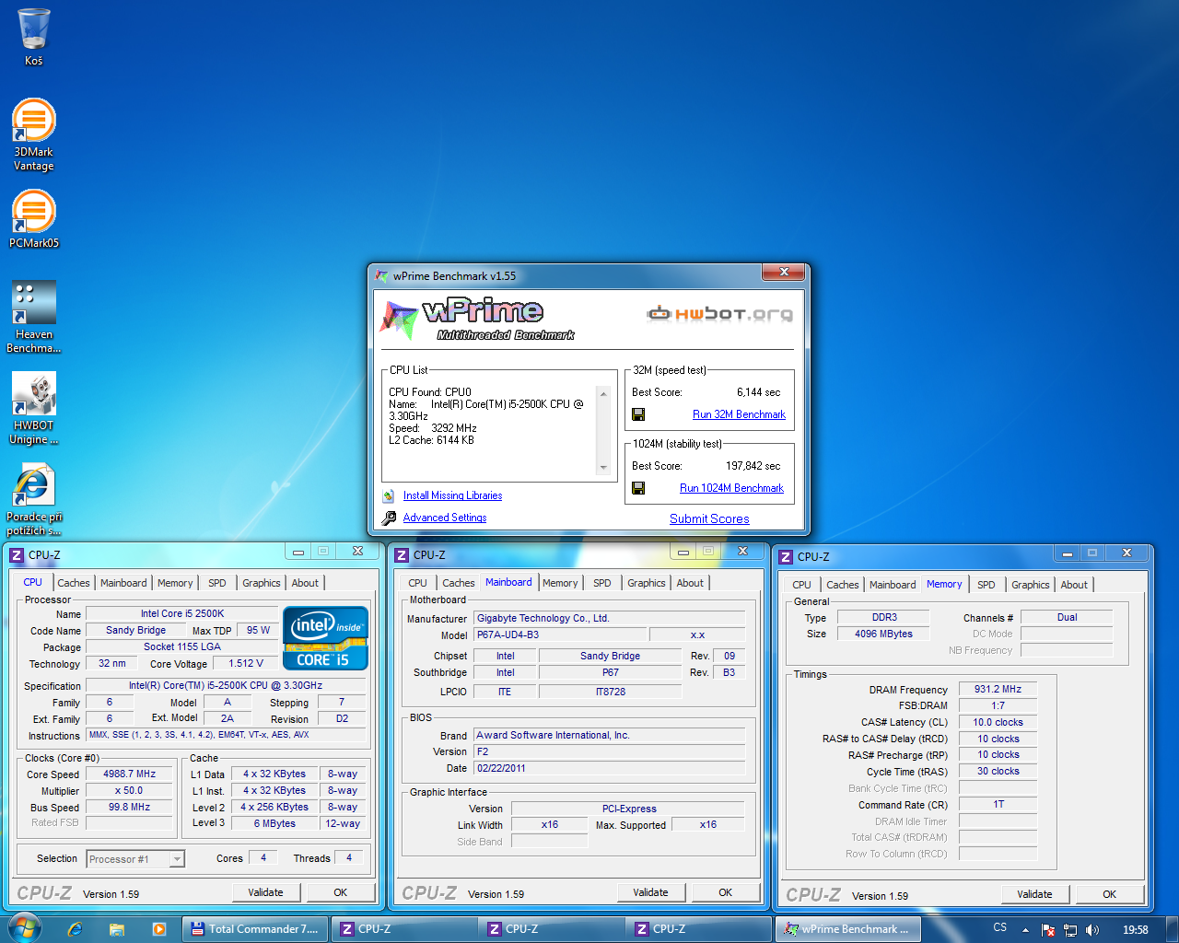Open Mainboard tab in first CPU-Z window

pyautogui.click(x=123, y=583)
